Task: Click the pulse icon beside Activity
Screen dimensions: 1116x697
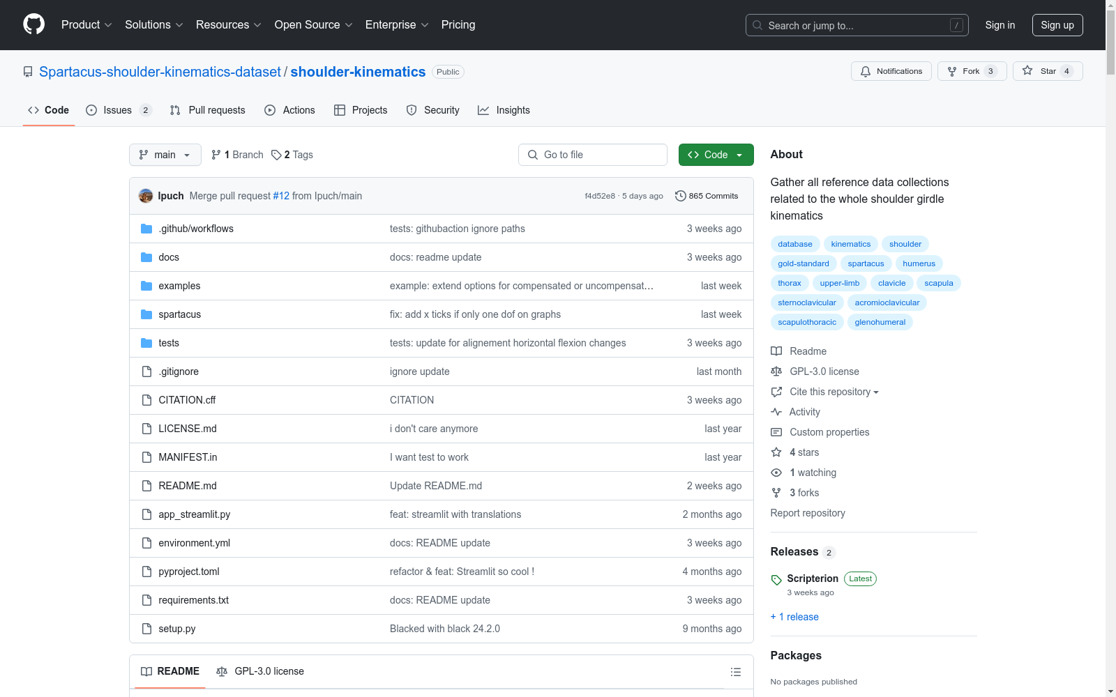Action: tap(776, 412)
